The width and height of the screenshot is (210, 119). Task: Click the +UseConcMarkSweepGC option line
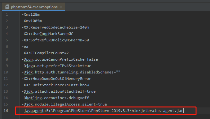(48, 34)
